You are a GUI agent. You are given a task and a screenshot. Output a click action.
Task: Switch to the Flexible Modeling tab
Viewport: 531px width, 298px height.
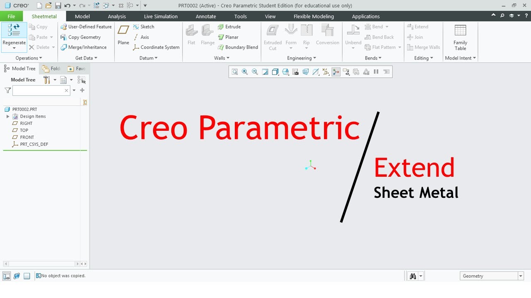click(x=314, y=17)
